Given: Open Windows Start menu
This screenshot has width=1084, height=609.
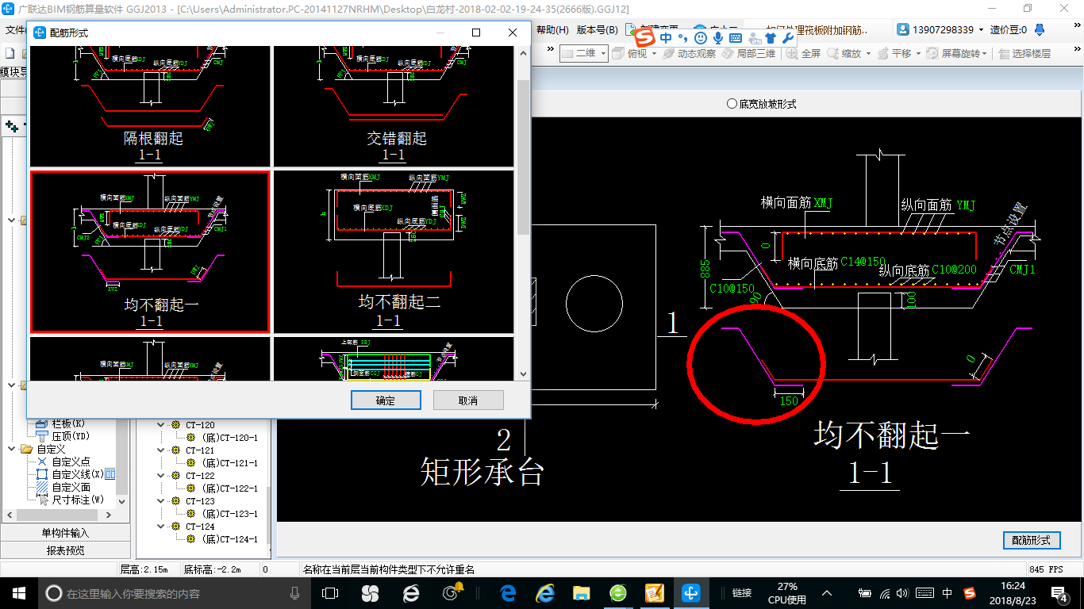Looking at the screenshot, I should tap(18, 593).
